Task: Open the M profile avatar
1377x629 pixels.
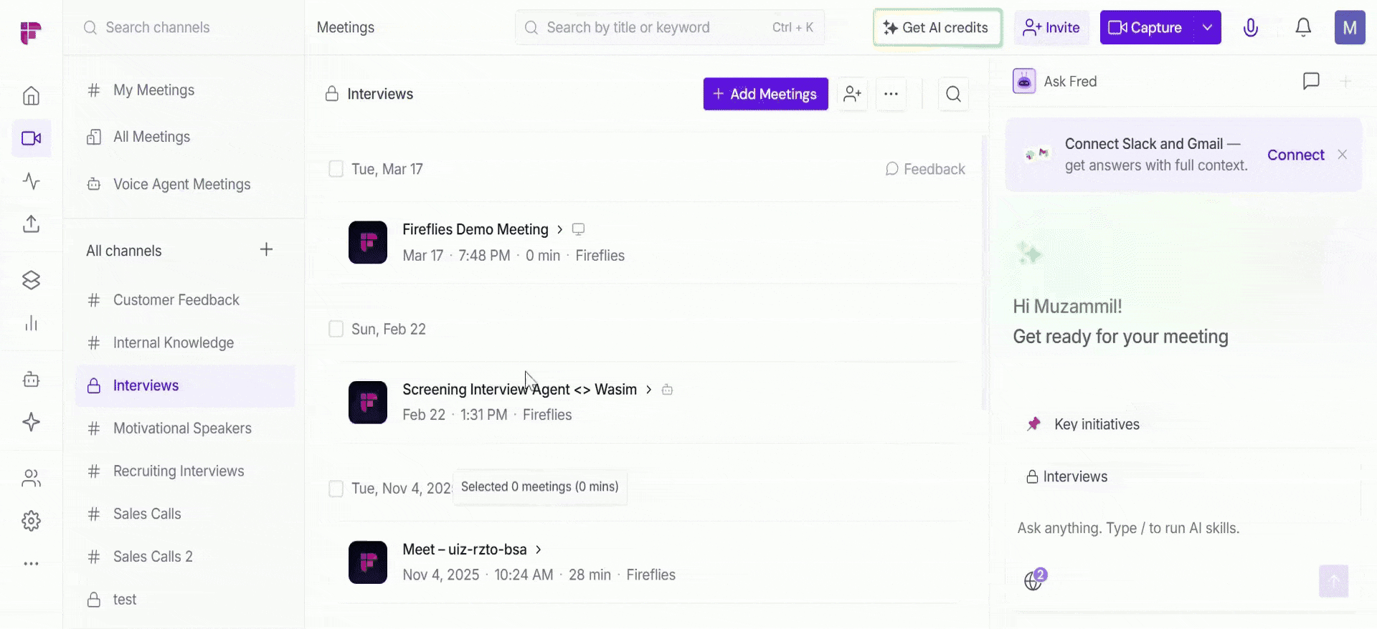Action: click(1350, 27)
